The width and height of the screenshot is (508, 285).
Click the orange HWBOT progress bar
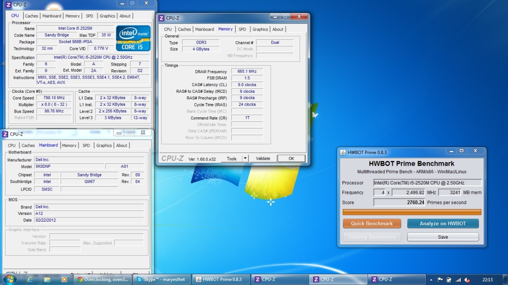412,212
